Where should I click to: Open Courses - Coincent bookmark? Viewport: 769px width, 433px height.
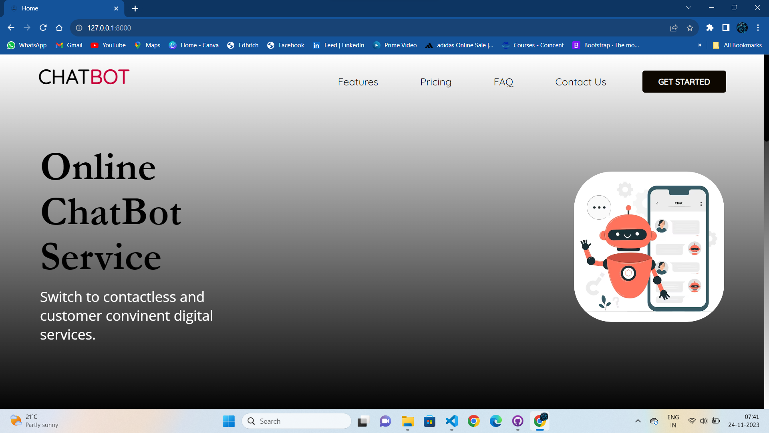(533, 45)
